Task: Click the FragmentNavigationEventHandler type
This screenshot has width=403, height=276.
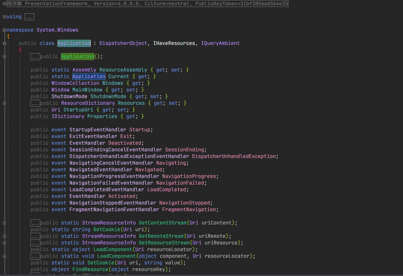Action: pyautogui.click(x=114, y=209)
